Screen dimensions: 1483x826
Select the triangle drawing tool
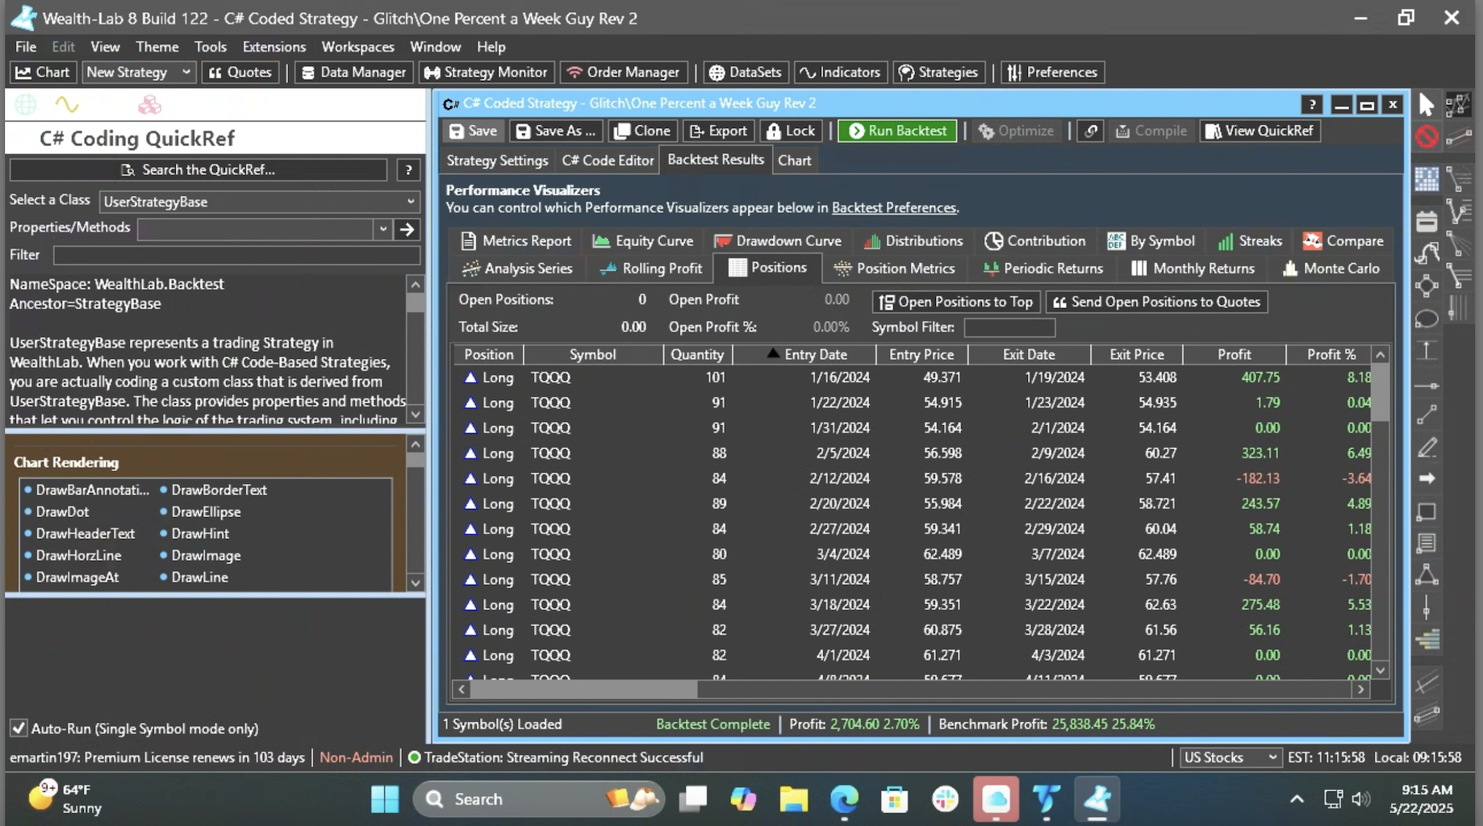[x=1427, y=574]
